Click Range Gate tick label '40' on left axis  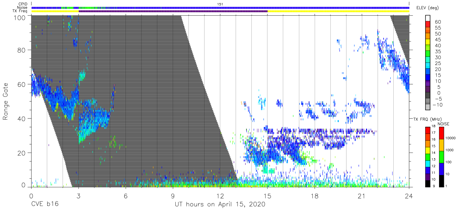(22, 119)
